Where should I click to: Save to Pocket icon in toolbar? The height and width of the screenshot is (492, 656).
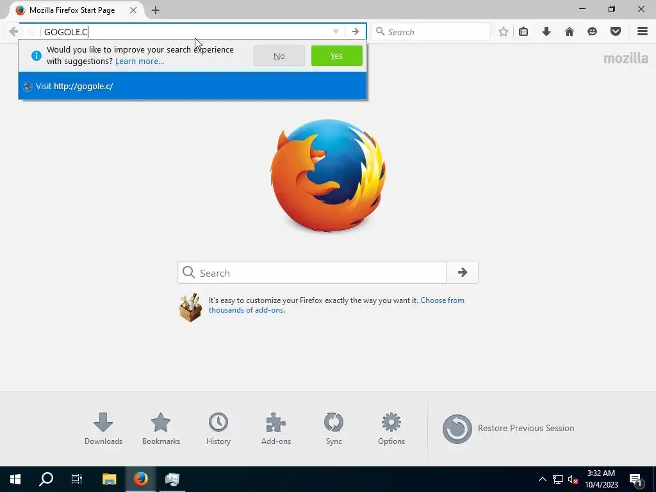616,32
